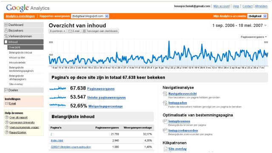Click the Navigatieoverzicht report icon
The height and width of the screenshot is (153, 272).
coord(165,94)
